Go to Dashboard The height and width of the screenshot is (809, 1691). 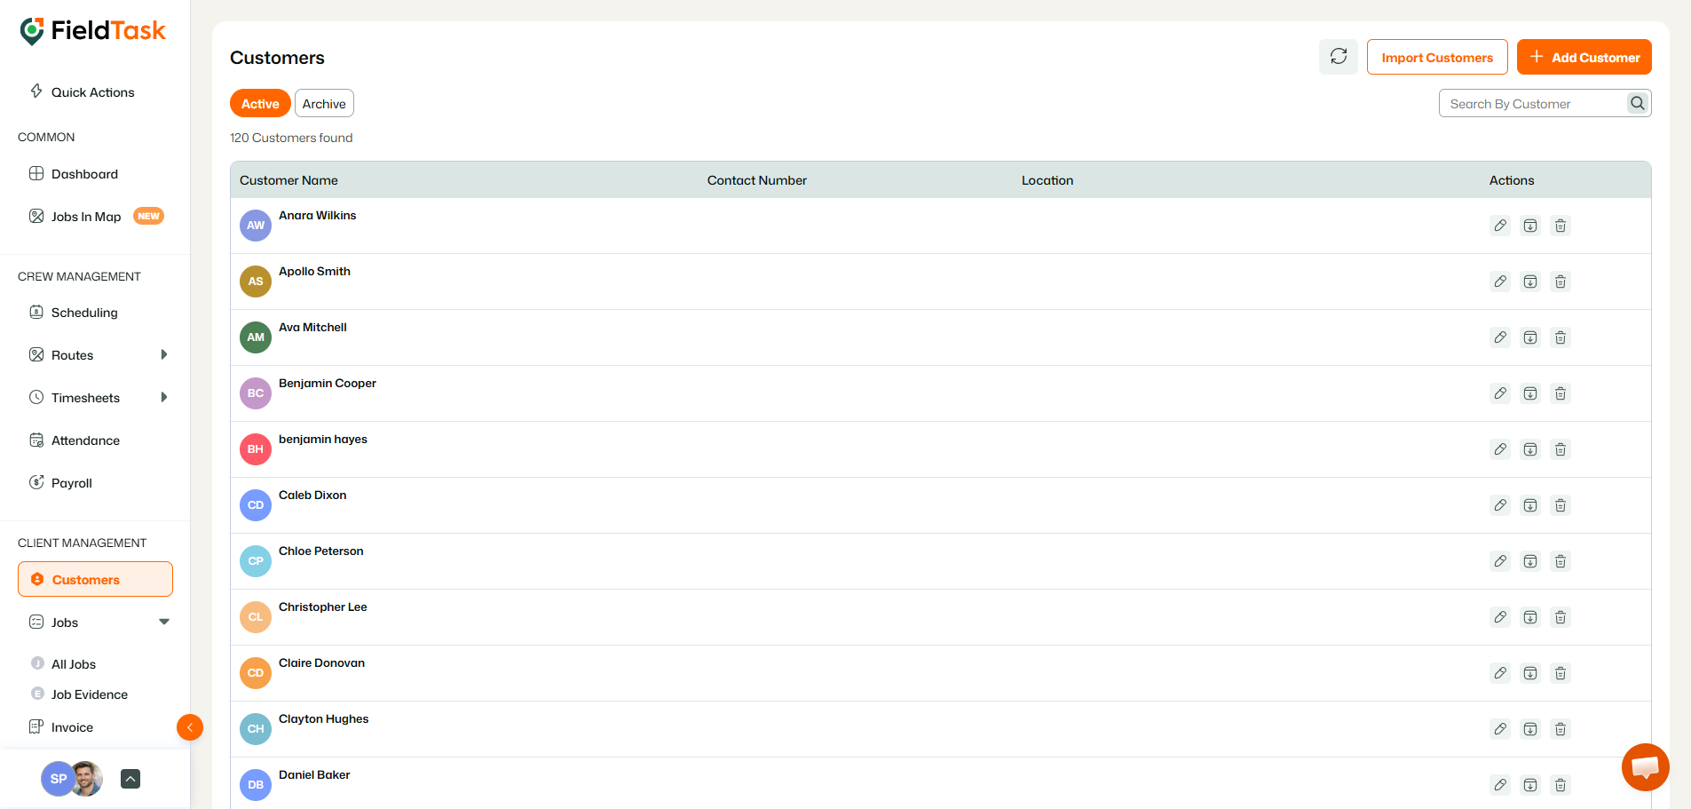click(84, 174)
